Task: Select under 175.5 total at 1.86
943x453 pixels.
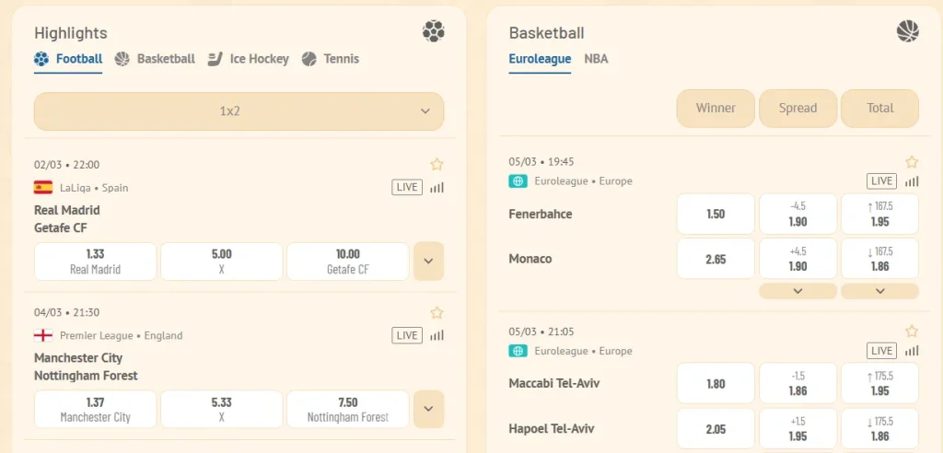Action: pos(879,428)
